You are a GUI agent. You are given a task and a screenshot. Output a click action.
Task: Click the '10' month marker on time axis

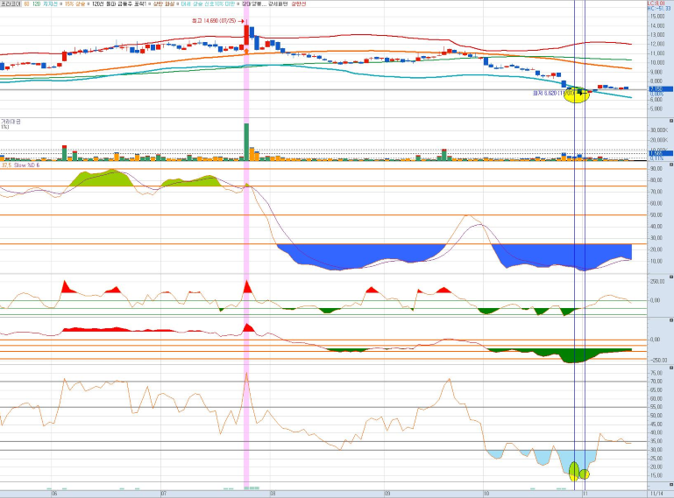[486, 494]
